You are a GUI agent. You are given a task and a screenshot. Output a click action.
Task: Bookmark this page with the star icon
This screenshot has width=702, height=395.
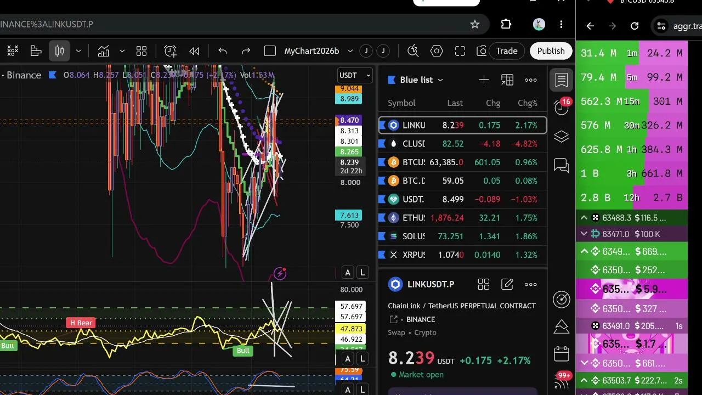(475, 24)
